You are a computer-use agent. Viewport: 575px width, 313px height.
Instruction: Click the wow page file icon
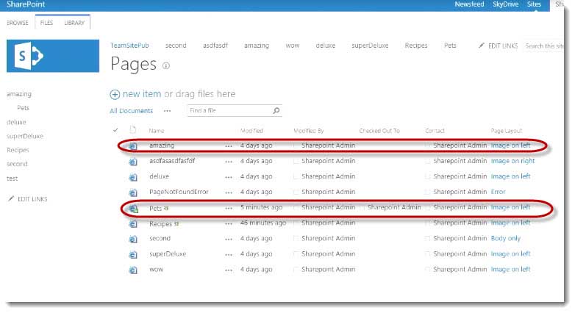click(133, 270)
